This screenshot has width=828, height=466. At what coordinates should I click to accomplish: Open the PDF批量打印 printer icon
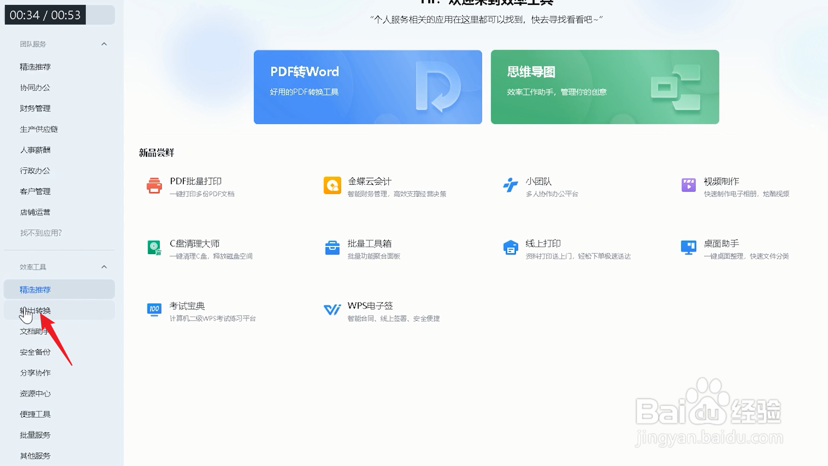[x=154, y=186]
